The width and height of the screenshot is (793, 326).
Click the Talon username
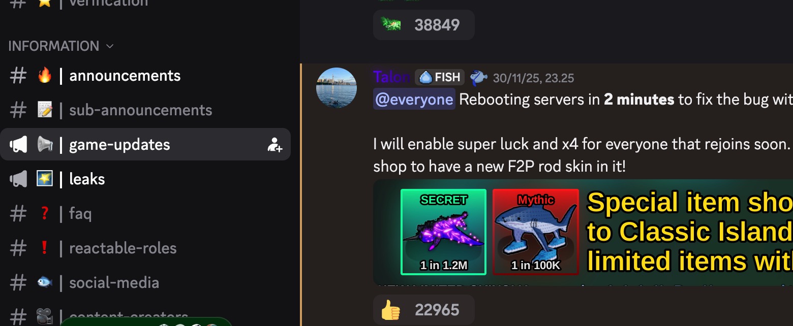click(391, 77)
